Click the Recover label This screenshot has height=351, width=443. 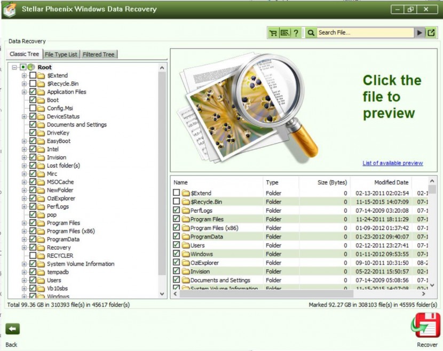click(x=427, y=345)
